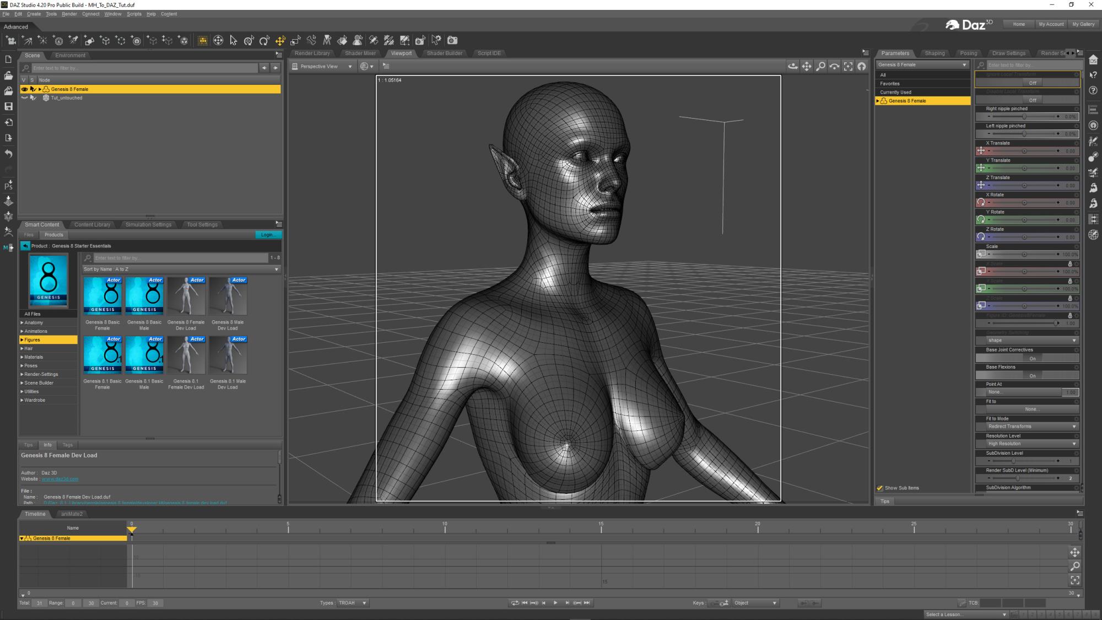Click the Photoshop bridge icon in left sidebar
The height and width of the screenshot is (620, 1102).
[x=8, y=185]
